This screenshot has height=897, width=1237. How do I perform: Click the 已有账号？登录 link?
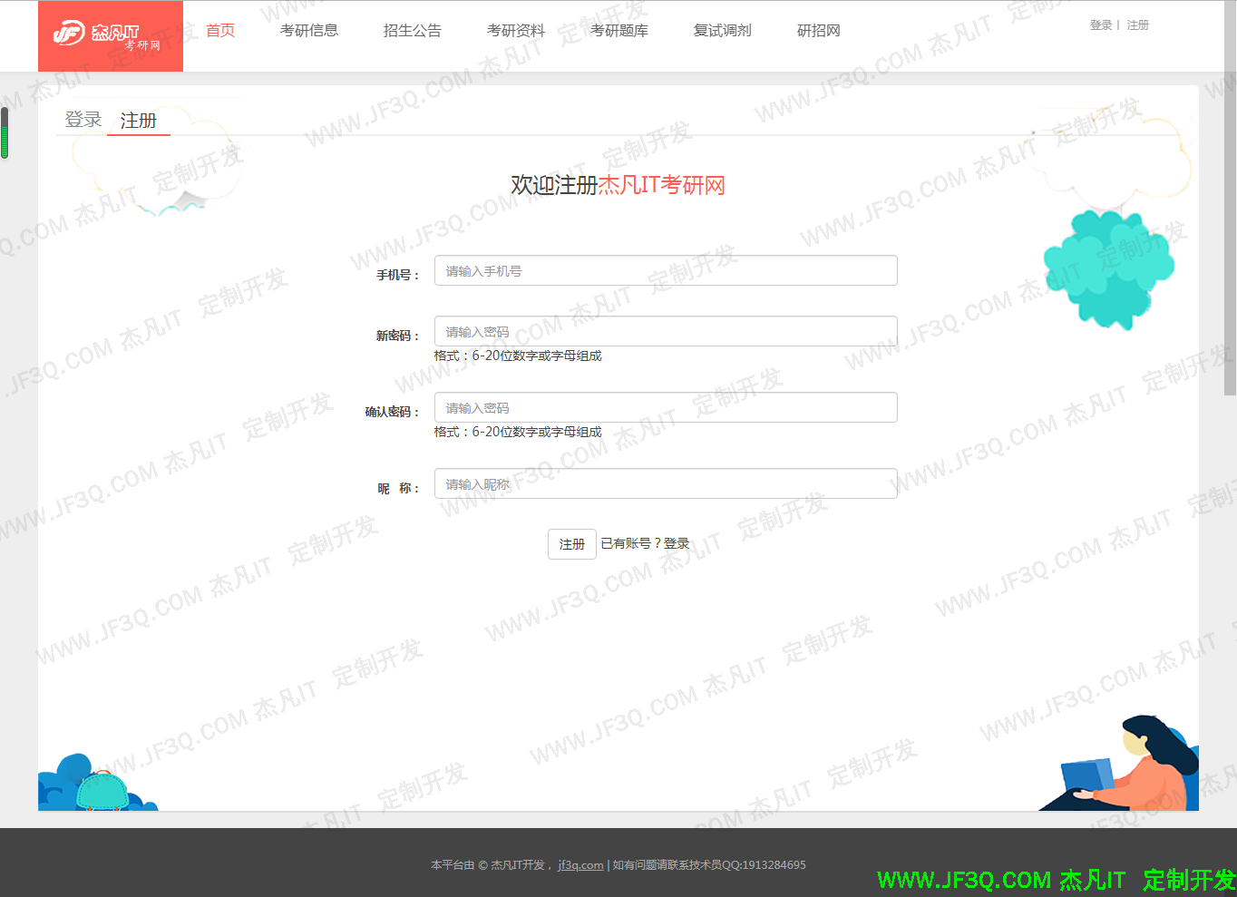coord(646,543)
